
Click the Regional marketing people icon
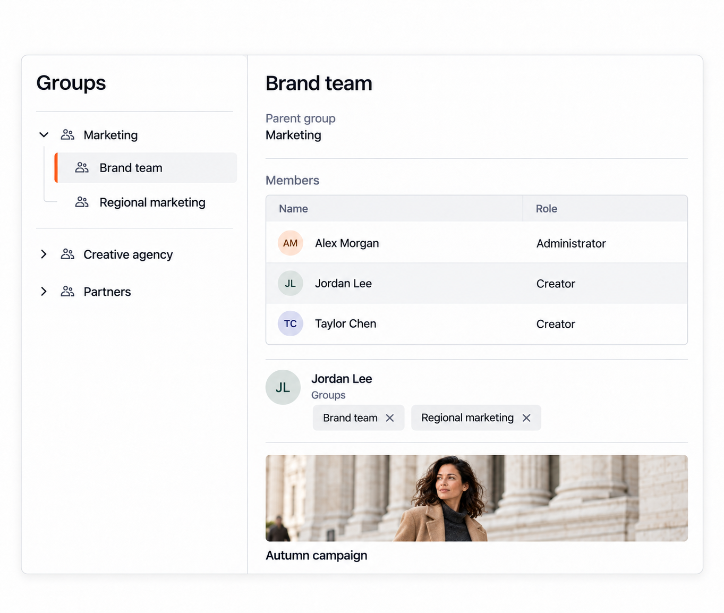tap(82, 202)
